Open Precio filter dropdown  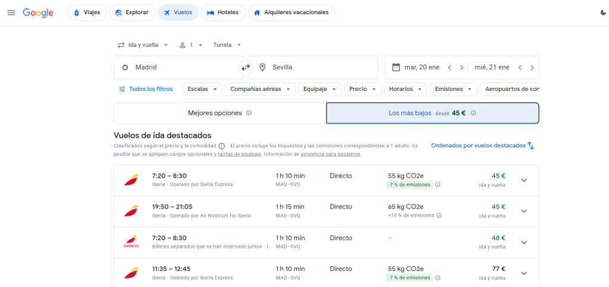[x=362, y=89]
